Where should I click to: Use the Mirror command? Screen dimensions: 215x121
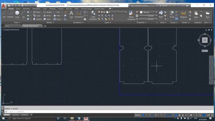(x=47, y=16)
